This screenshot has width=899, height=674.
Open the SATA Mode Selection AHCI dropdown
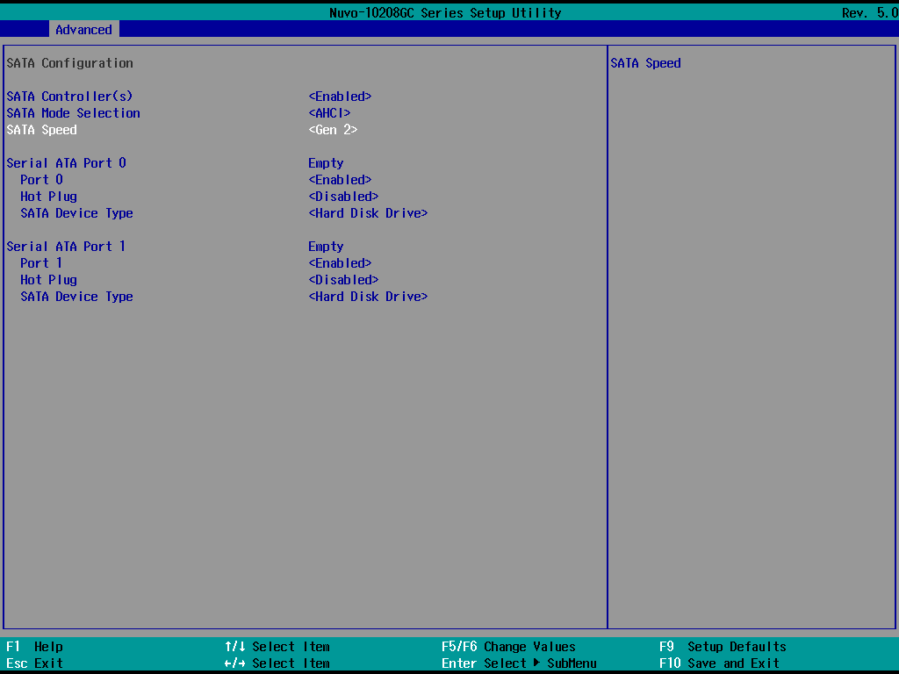click(x=329, y=113)
